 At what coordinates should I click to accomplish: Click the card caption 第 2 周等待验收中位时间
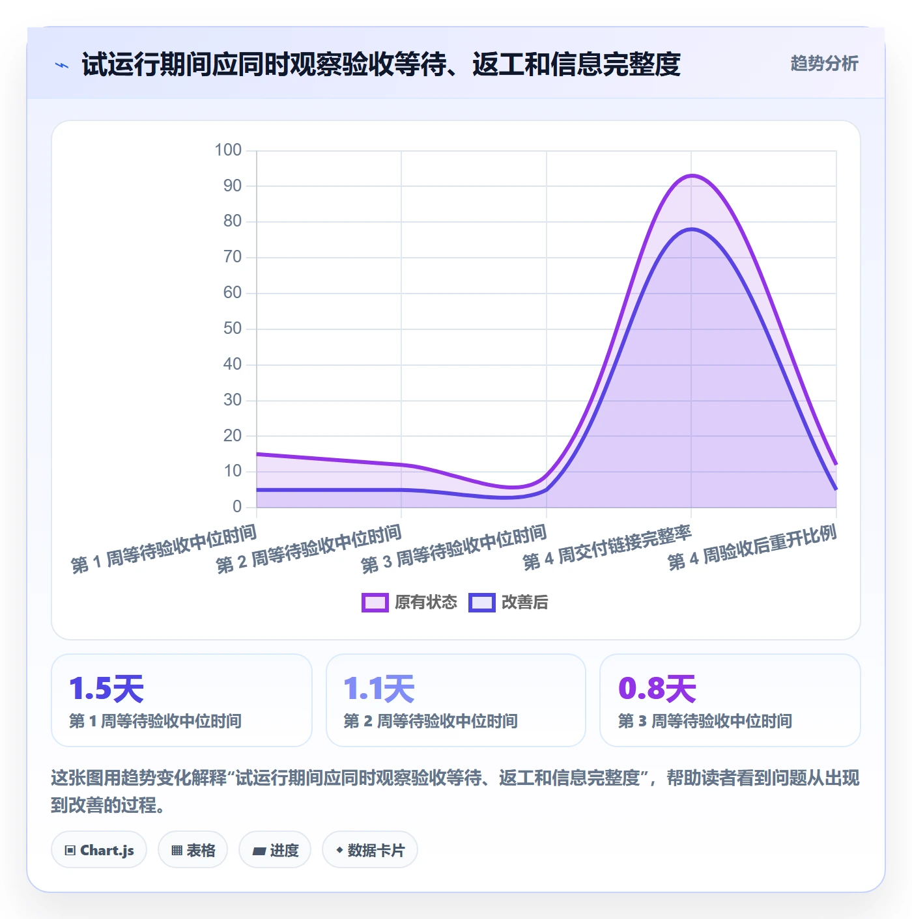431,721
